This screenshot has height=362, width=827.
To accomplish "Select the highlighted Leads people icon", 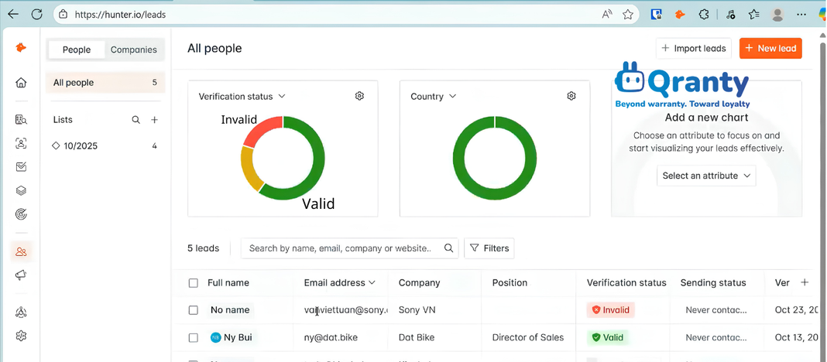I will (x=21, y=251).
